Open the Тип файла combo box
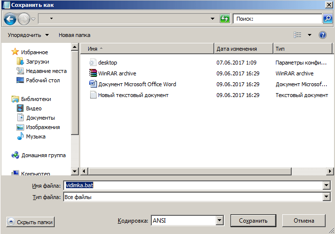335x234 pixels. pos(197,197)
